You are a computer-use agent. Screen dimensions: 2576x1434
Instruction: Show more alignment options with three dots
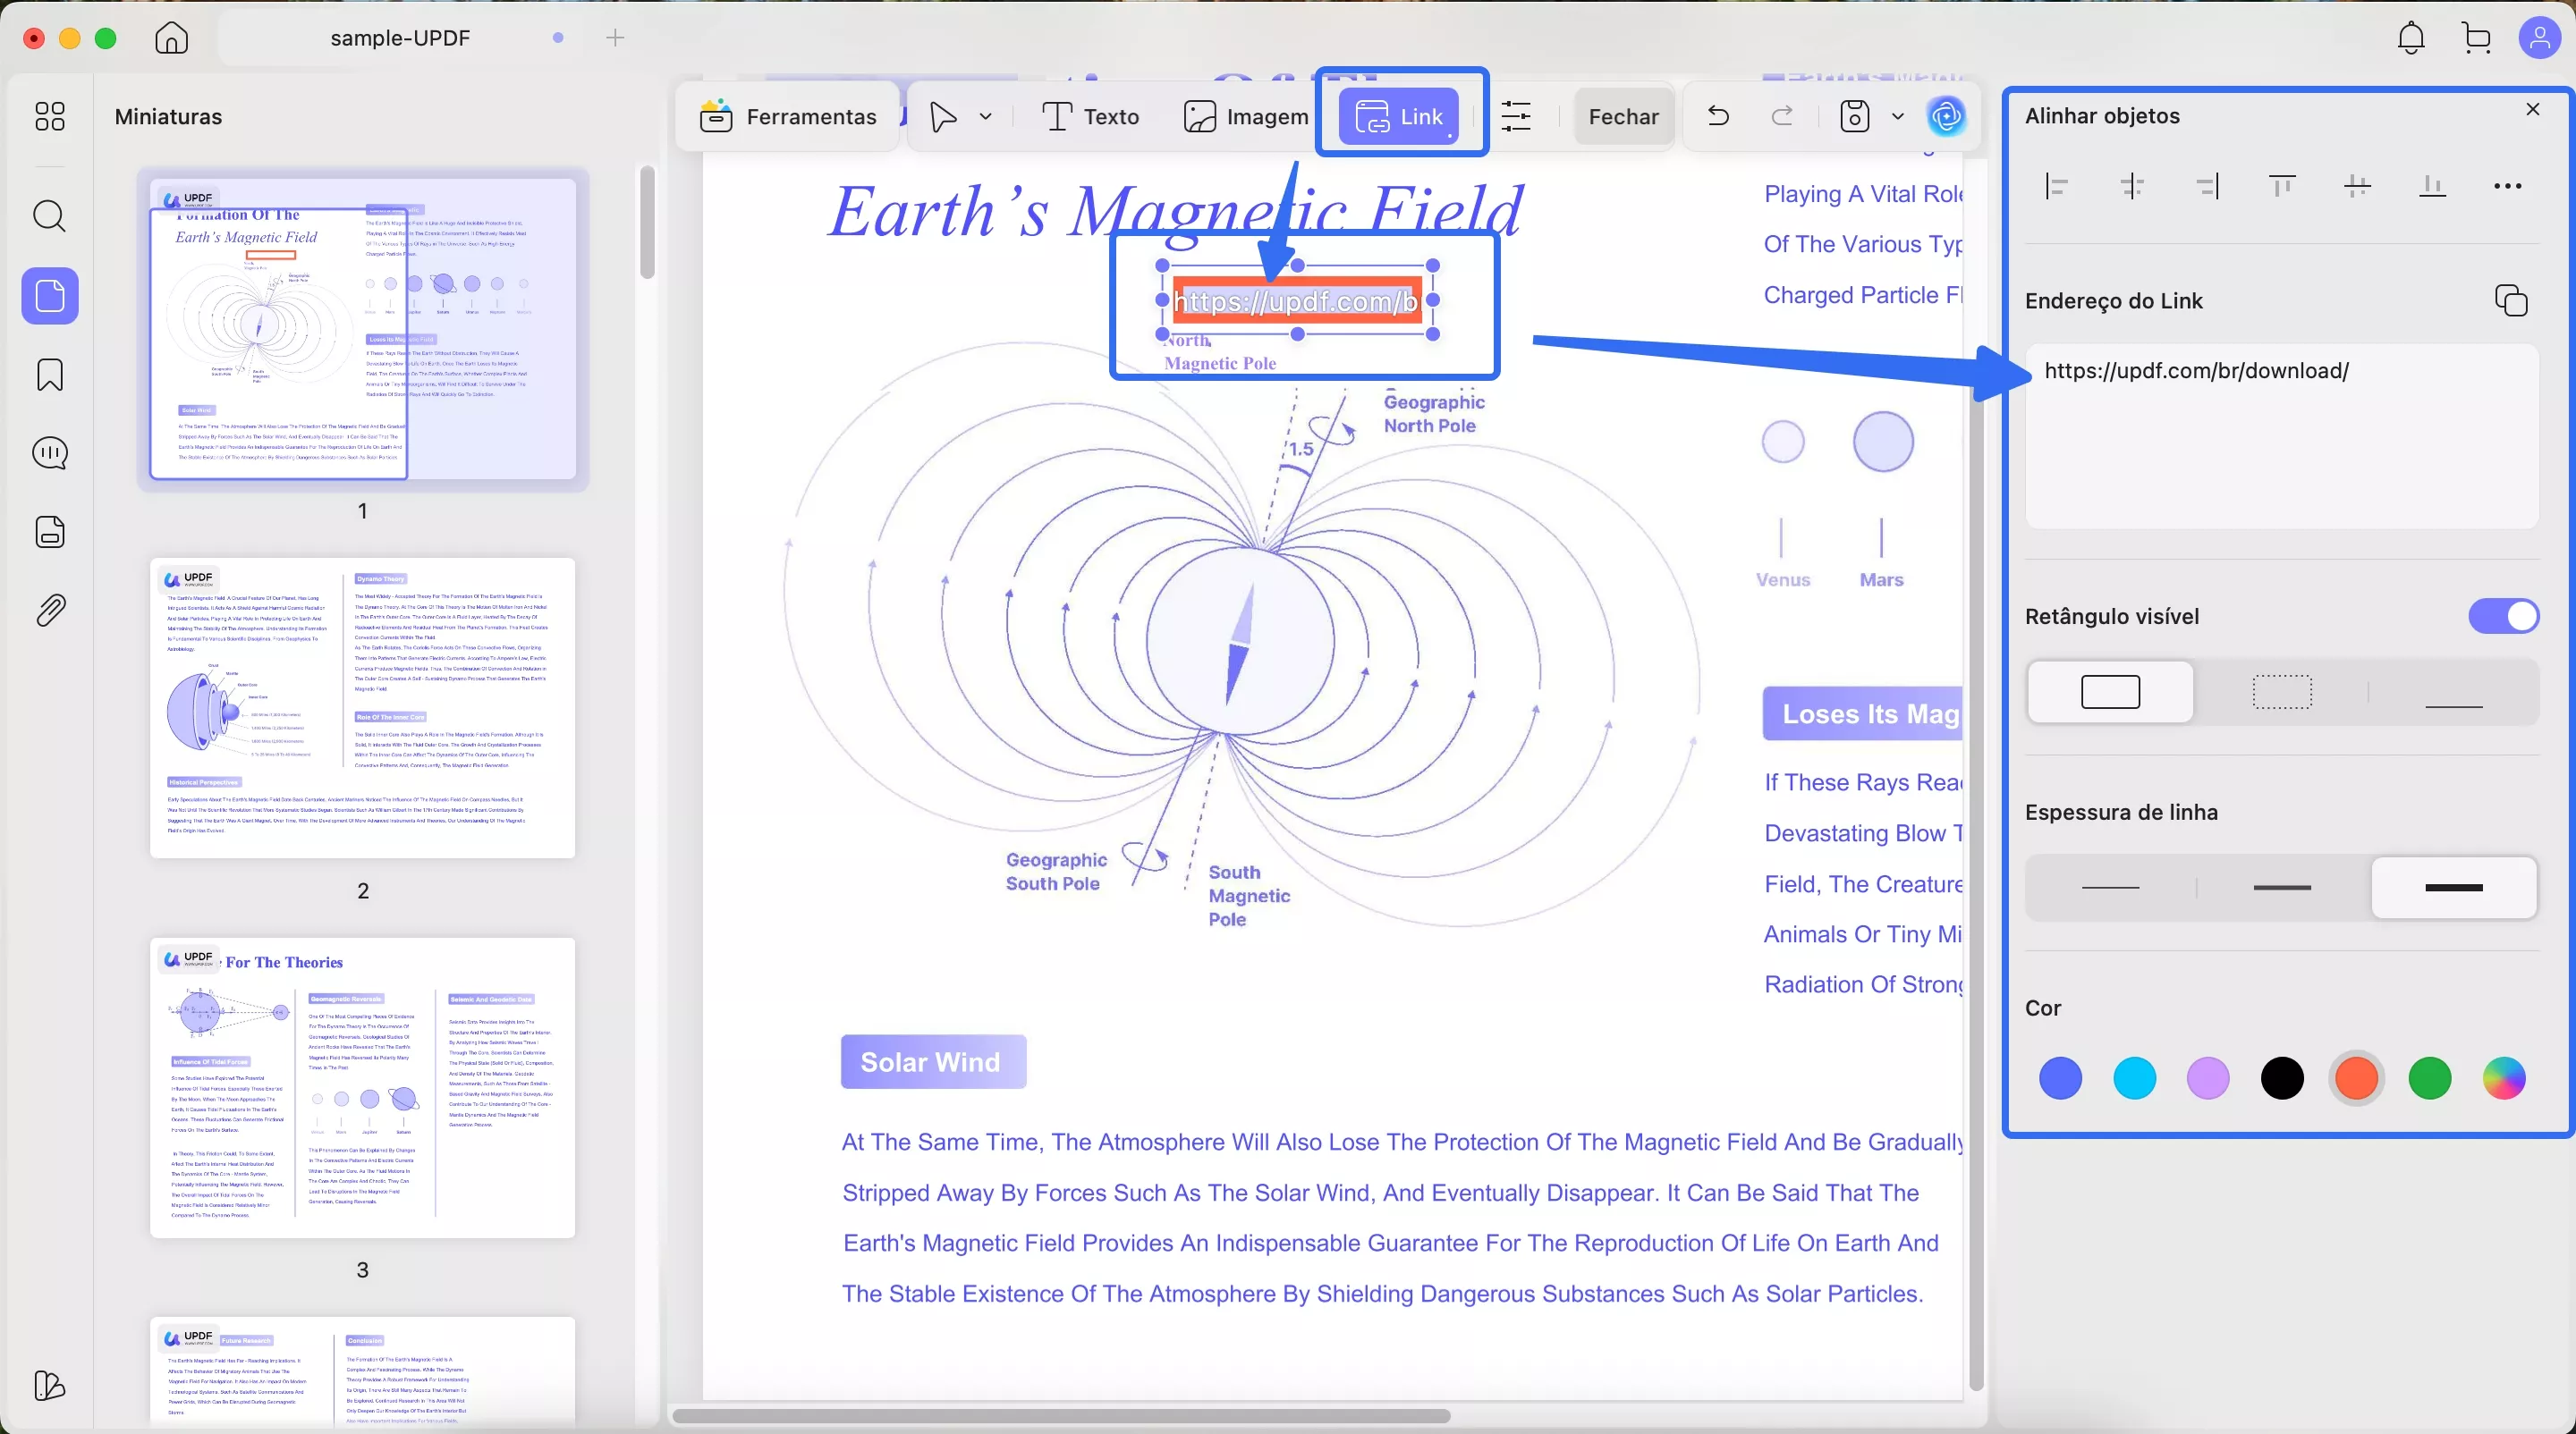(2506, 186)
